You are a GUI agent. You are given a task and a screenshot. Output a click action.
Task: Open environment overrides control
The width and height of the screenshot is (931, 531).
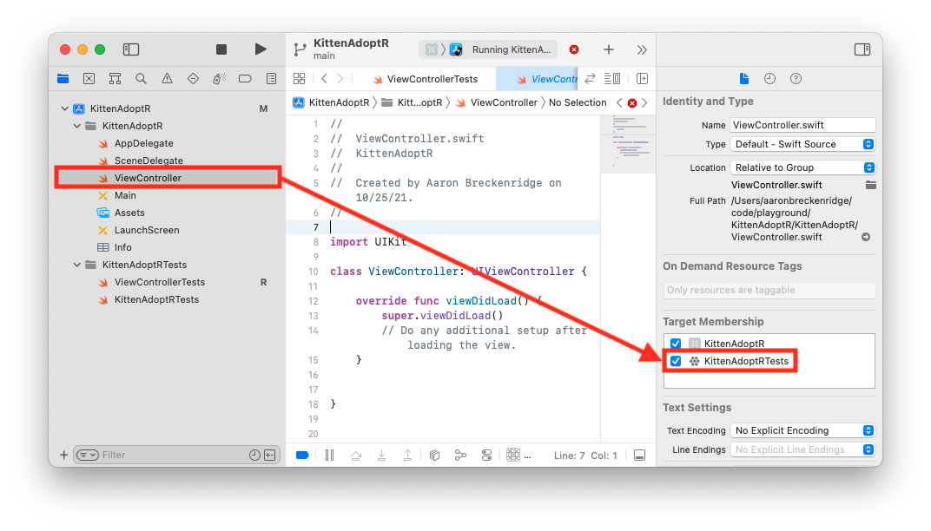(487, 455)
